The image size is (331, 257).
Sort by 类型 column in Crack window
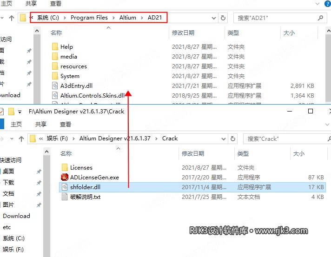click(243, 154)
